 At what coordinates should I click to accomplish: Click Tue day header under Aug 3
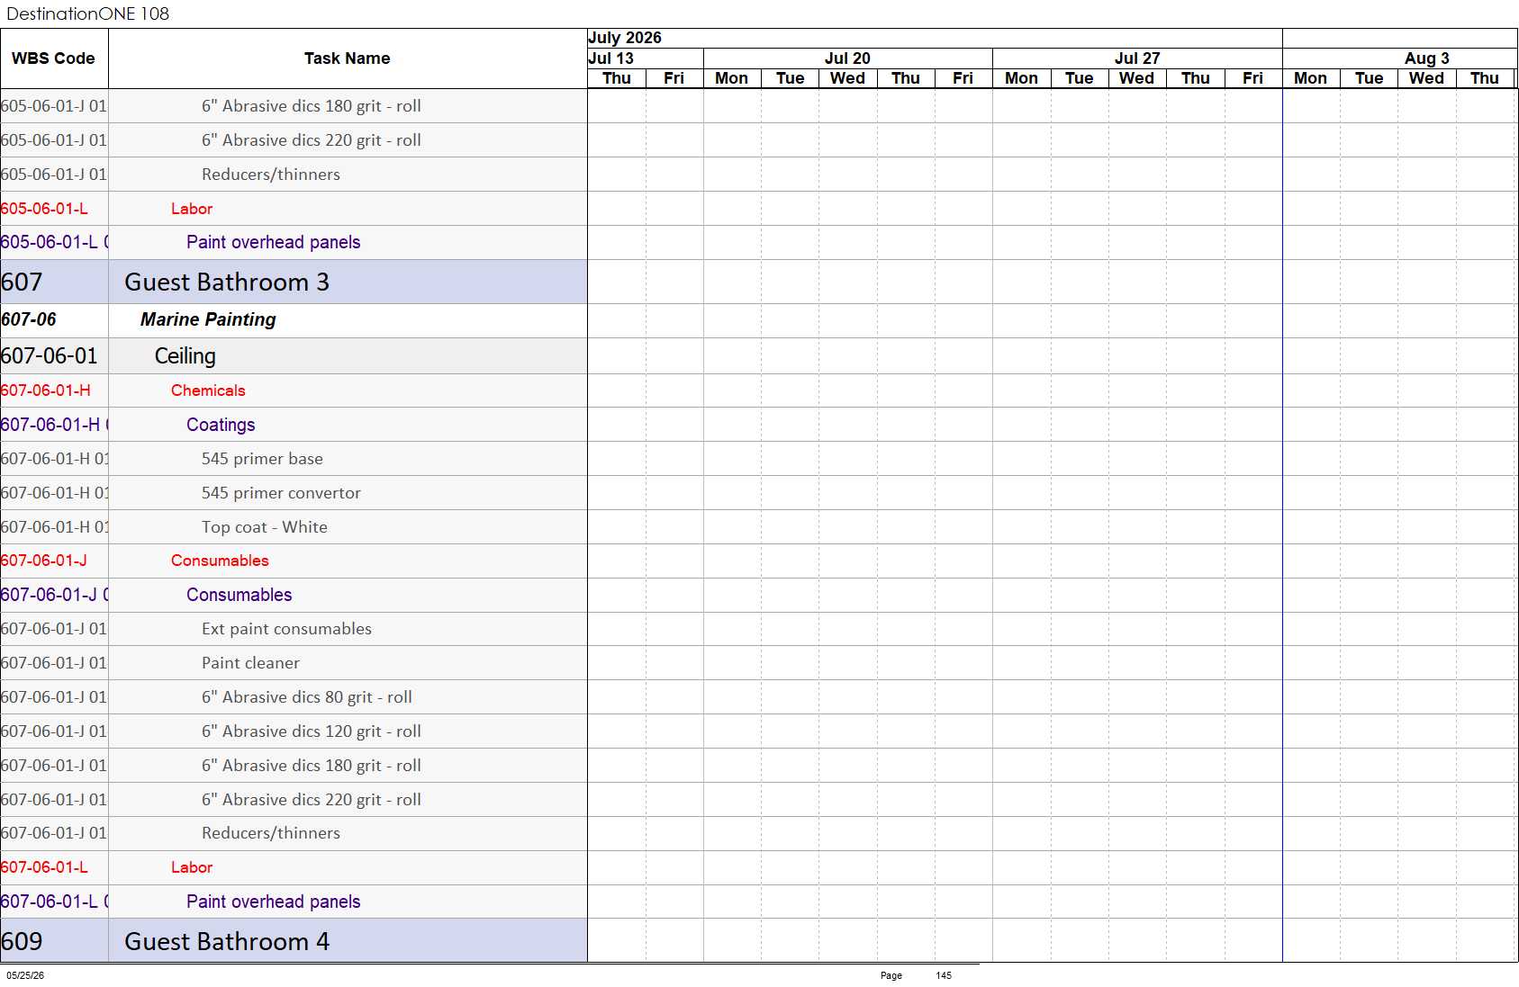[x=1369, y=78]
